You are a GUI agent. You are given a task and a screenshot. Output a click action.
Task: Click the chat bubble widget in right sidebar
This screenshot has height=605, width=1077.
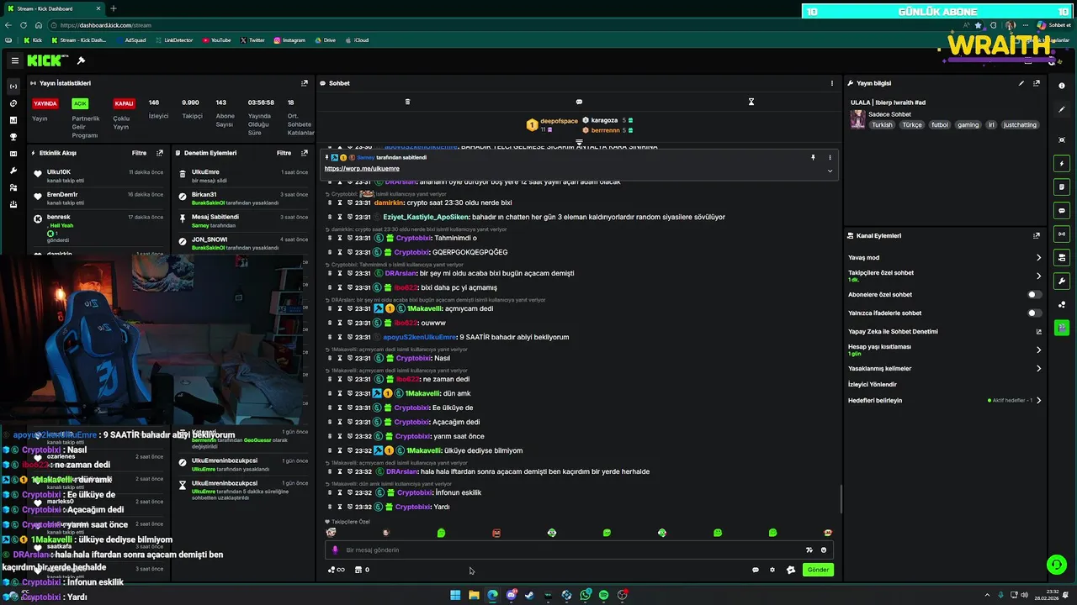(1062, 210)
